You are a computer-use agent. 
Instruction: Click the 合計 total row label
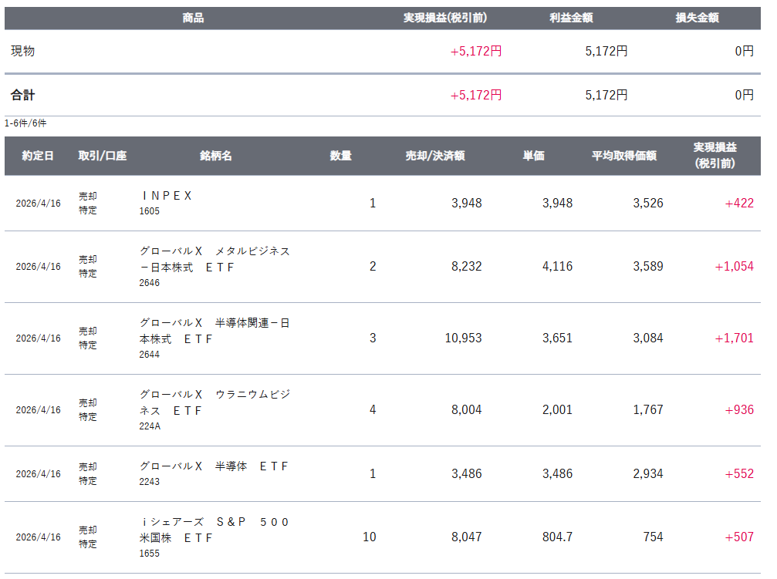coord(23,96)
